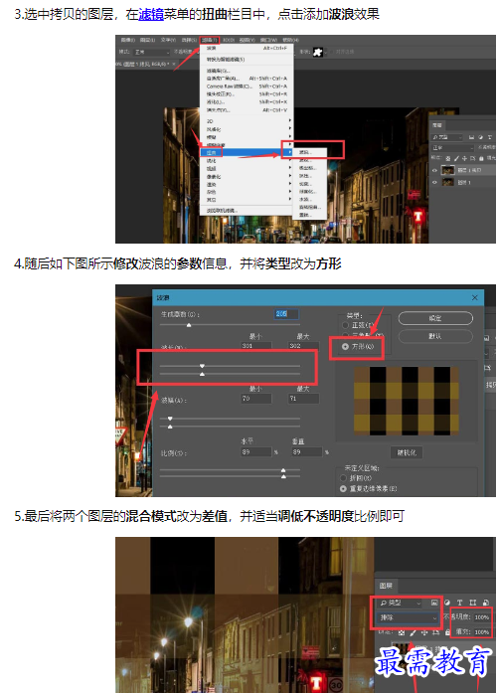Screen dimensions: 498x693
Task: Click type layer filter icon in first screenshot
Action: [x=490, y=137]
